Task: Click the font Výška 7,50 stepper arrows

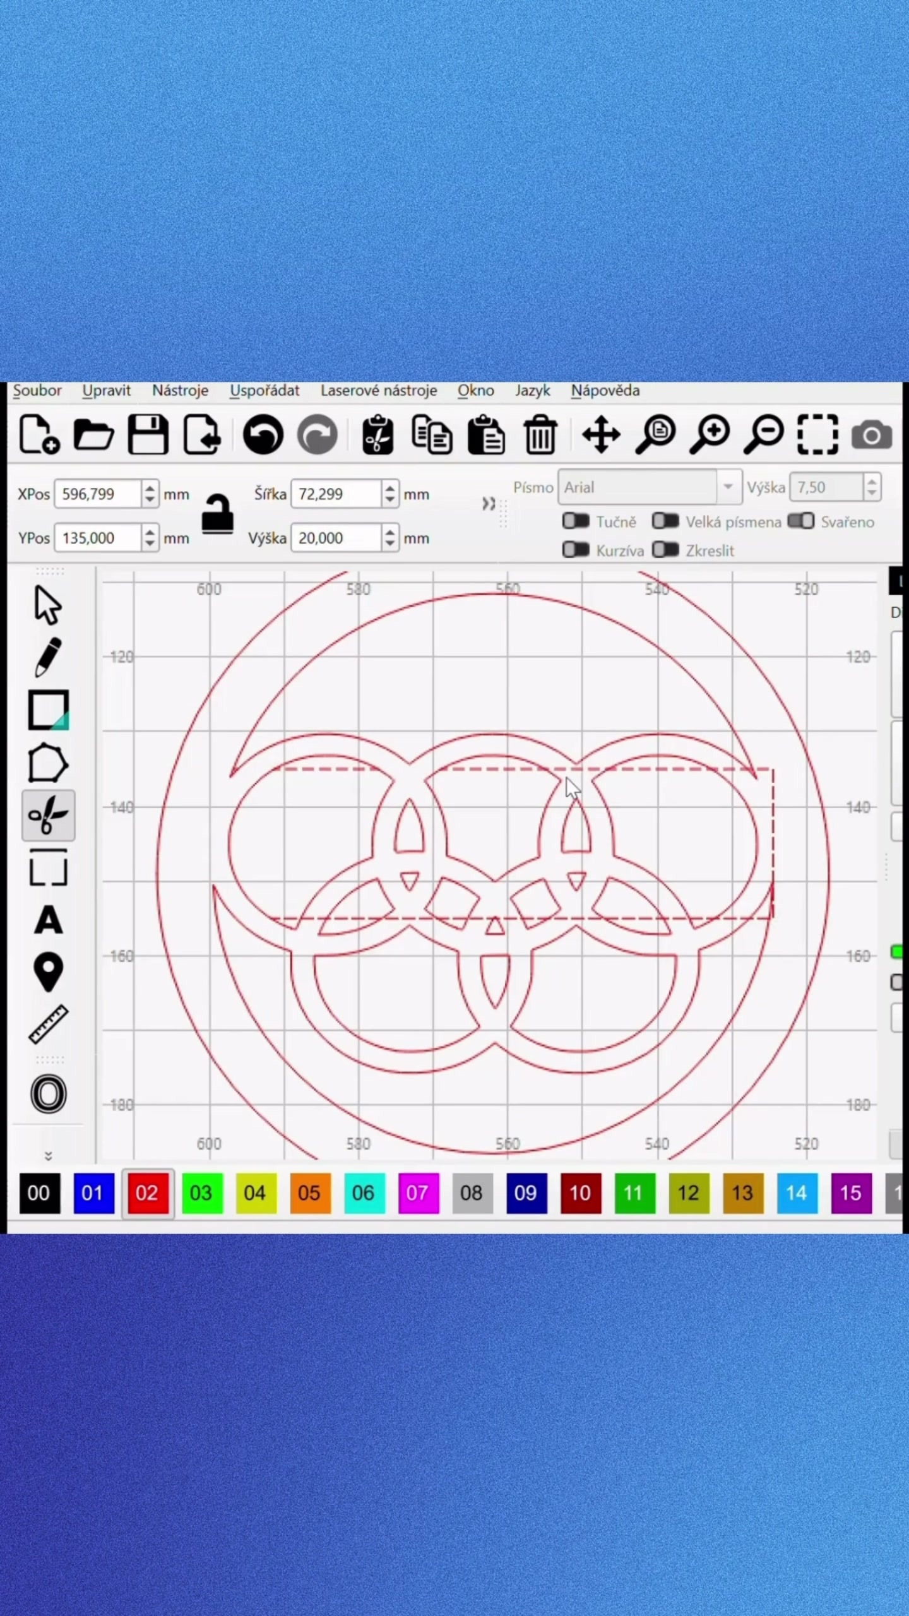Action: (x=872, y=487)
